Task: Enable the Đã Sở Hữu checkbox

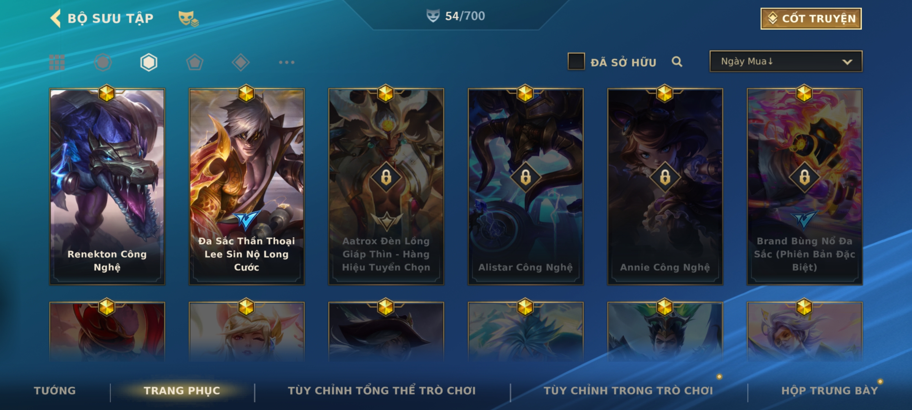Action: click(x=576, y=61)
